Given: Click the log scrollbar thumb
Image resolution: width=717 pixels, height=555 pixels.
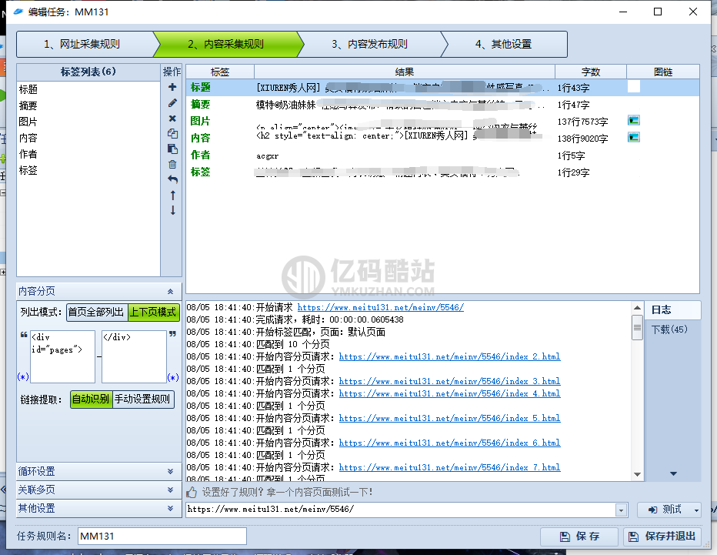Looking at the screenshot, I should pos(637,327).
